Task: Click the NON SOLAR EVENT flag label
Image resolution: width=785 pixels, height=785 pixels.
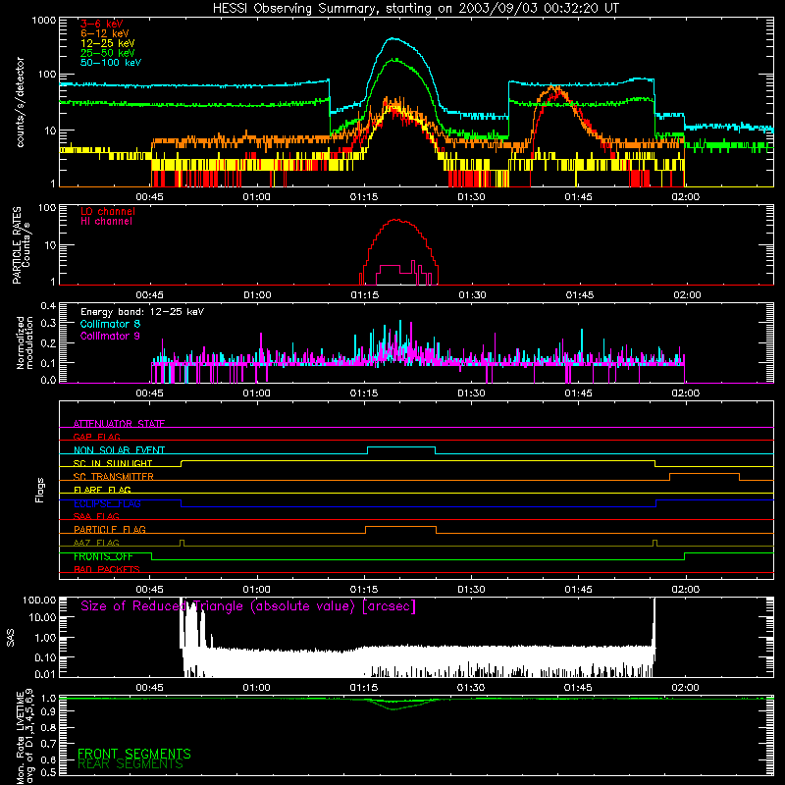Action: point(119,450)
